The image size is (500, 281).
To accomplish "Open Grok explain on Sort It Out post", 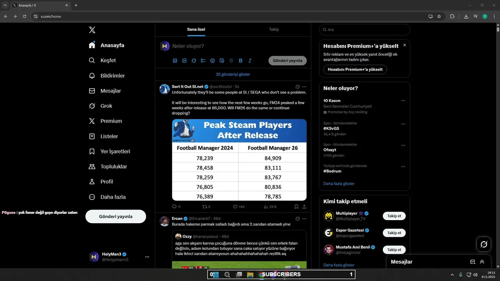I will coord(297,87).
